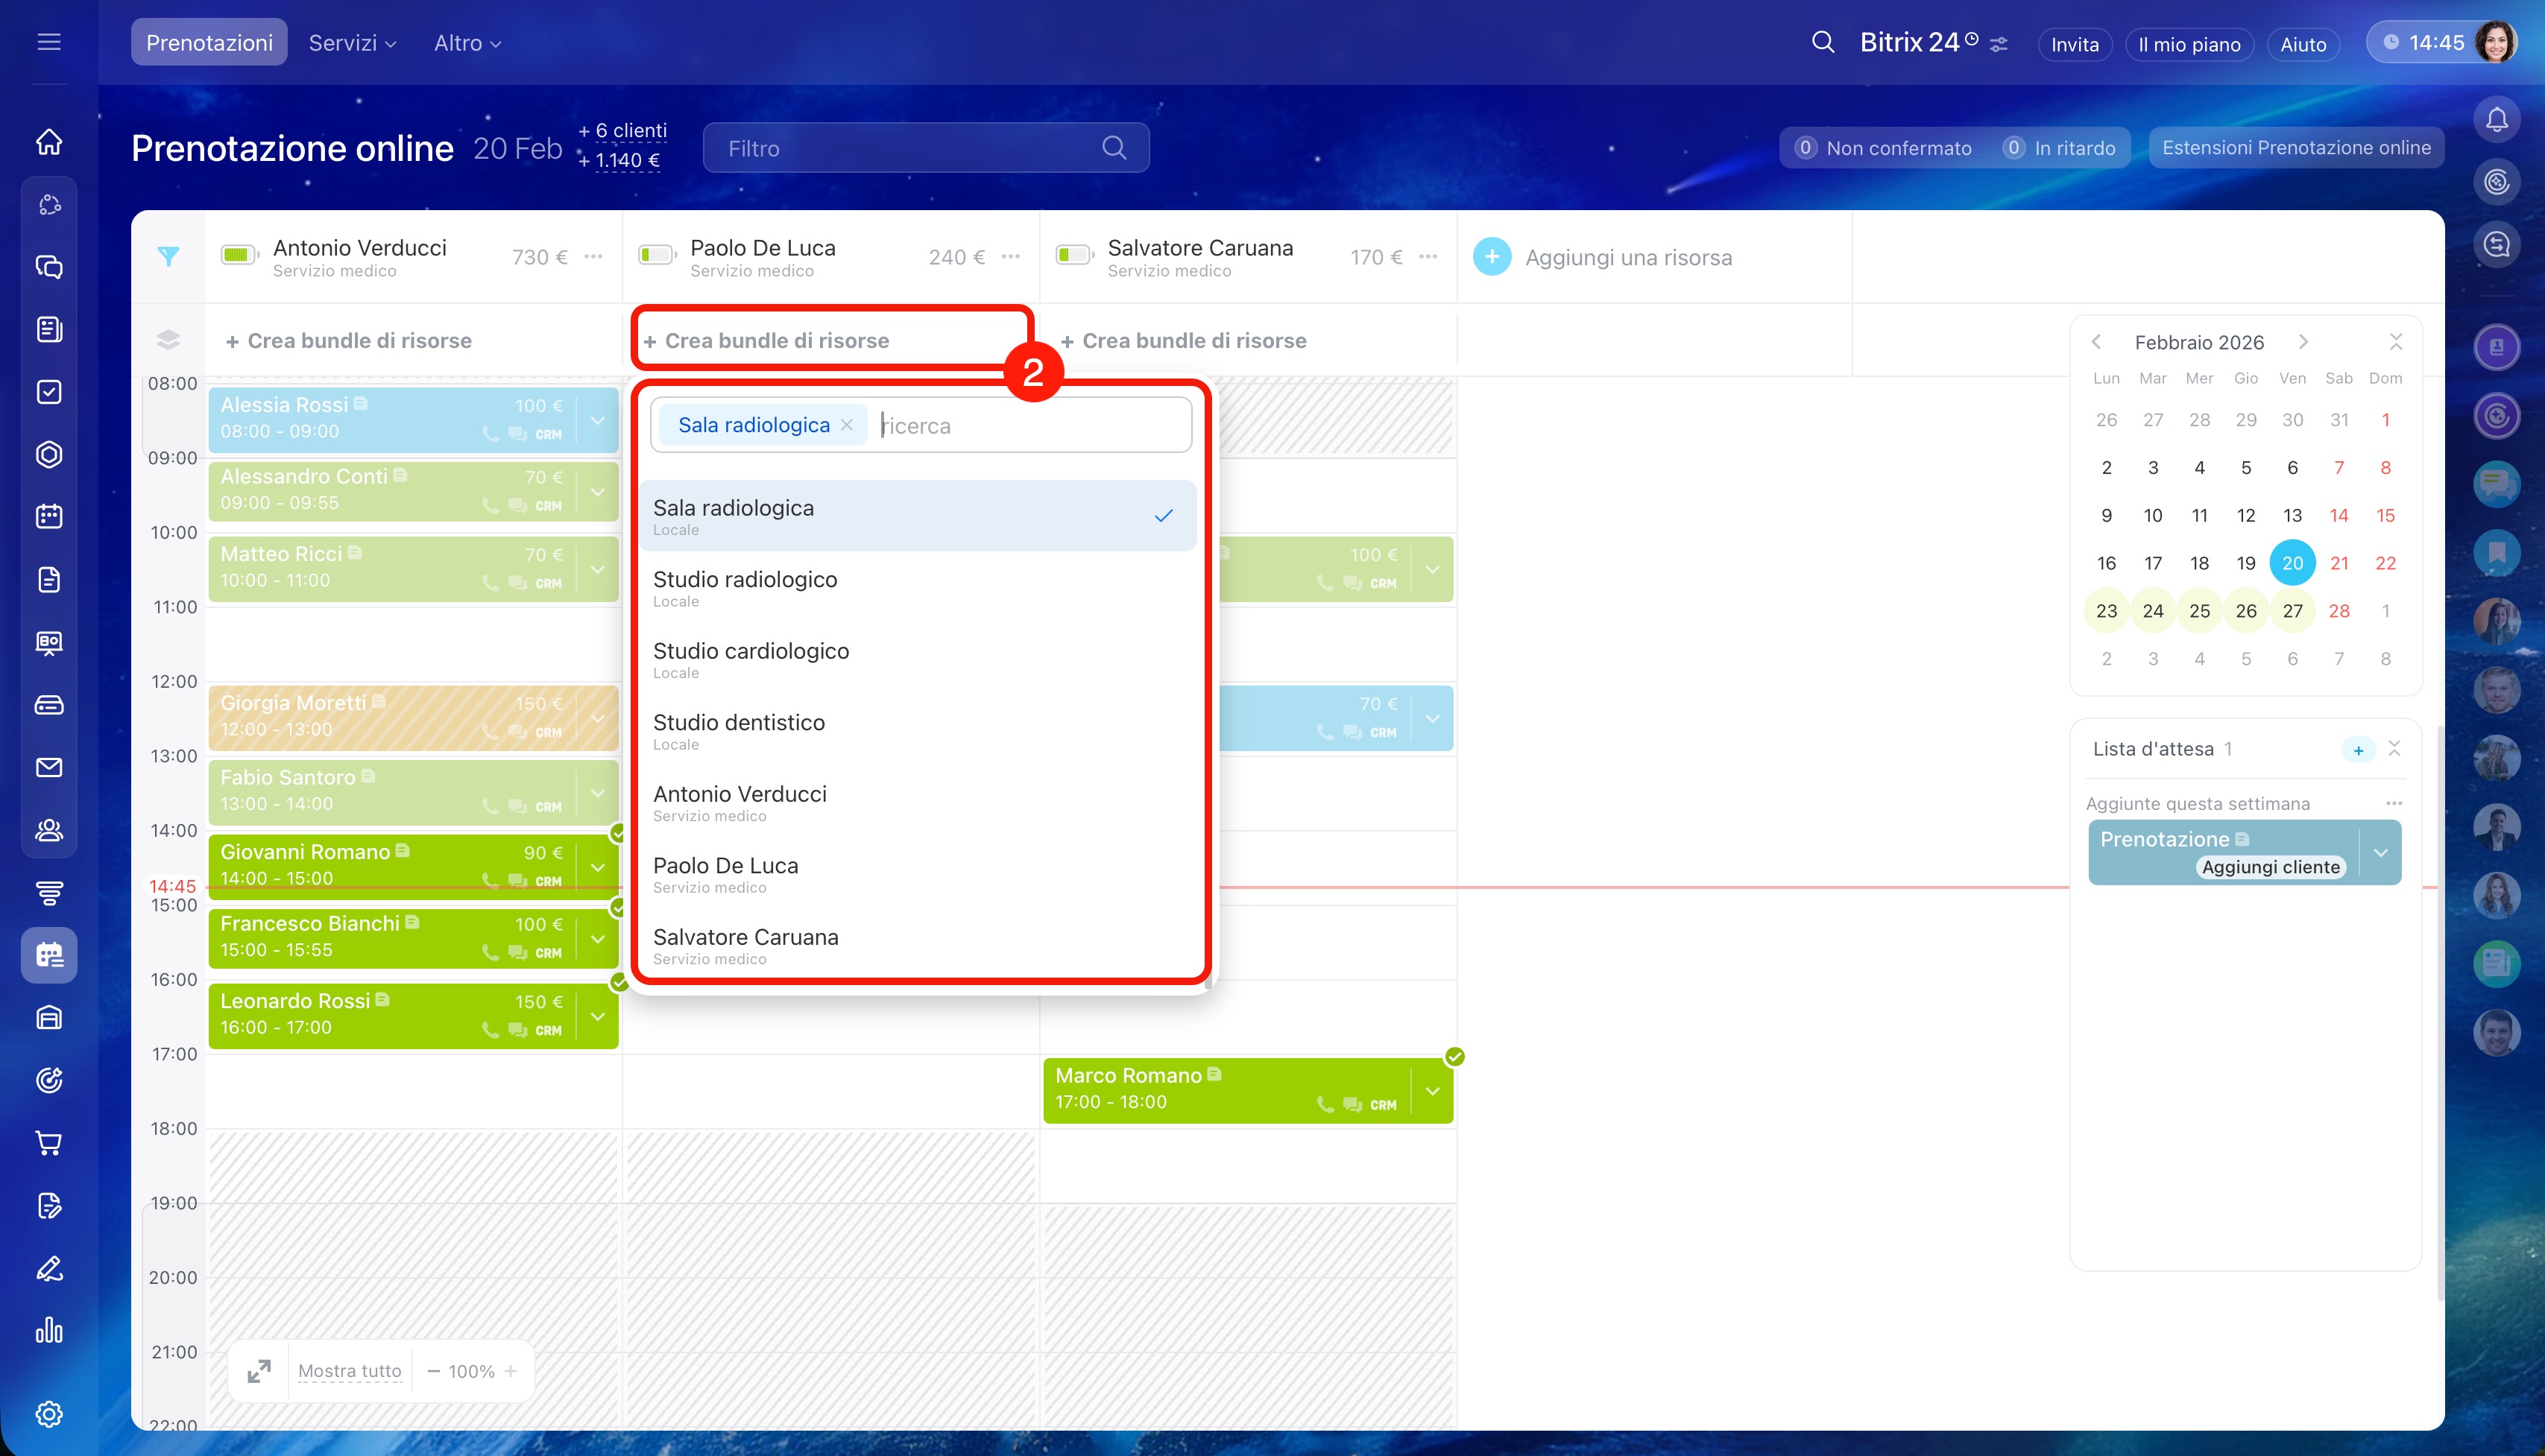Open the notifications bell icon
The height and width of the screenshot is (1456, 2545).
coord(2496,120)
